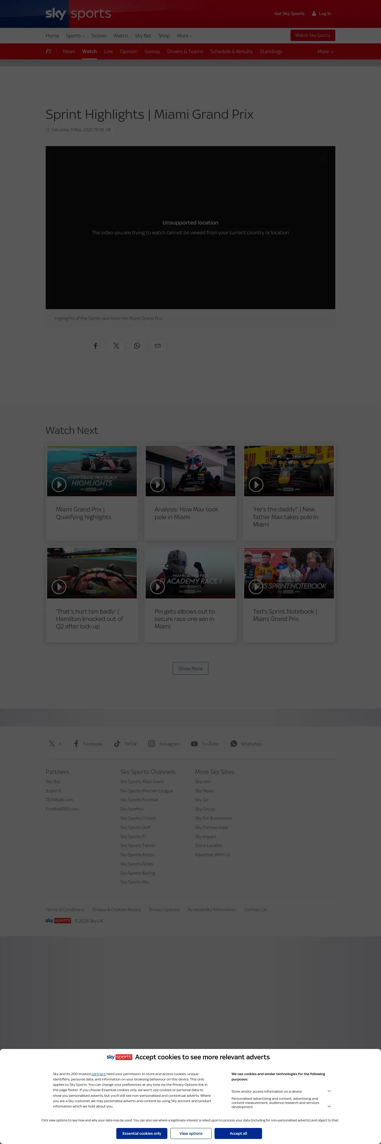
Task: Go to the Home menu item
Action: pyautogui.click(x=52, y=36)
